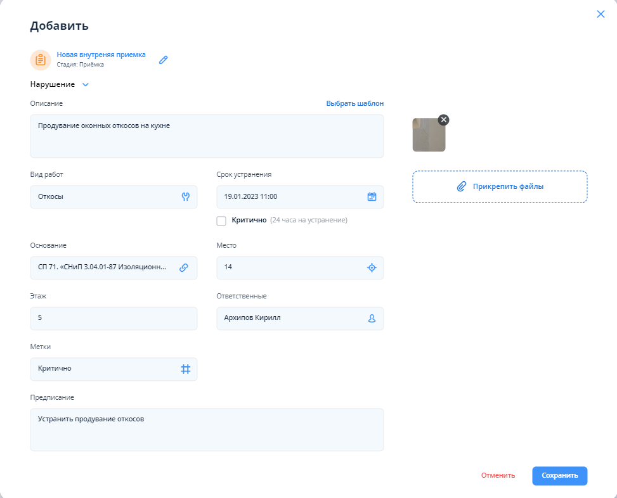This screenshot has width=617, height=498.
Task: Open the calendar icon in Срок устранения
Action: [x=372, y=196]
